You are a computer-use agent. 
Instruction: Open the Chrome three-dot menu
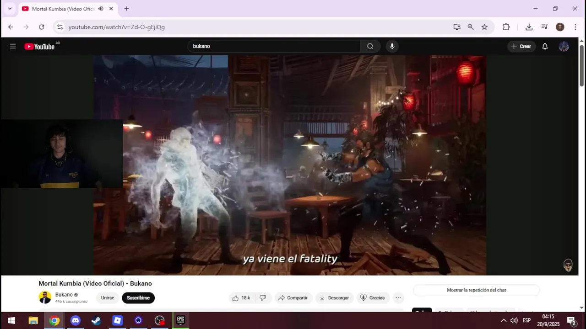[x=575, y=27]
